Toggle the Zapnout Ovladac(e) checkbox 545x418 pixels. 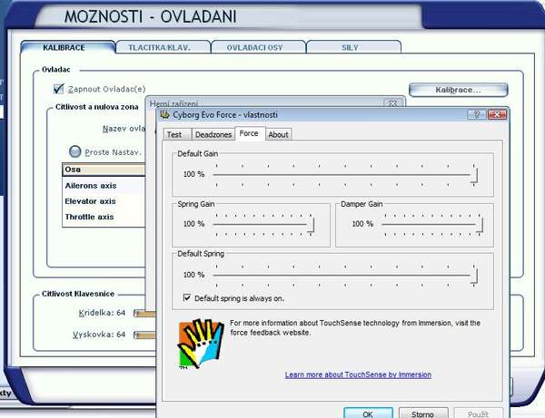[x=58, y=89]
